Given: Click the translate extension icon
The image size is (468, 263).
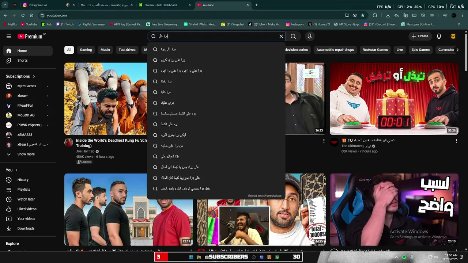Looking at the screenshot, I should (x=405, y=15).
